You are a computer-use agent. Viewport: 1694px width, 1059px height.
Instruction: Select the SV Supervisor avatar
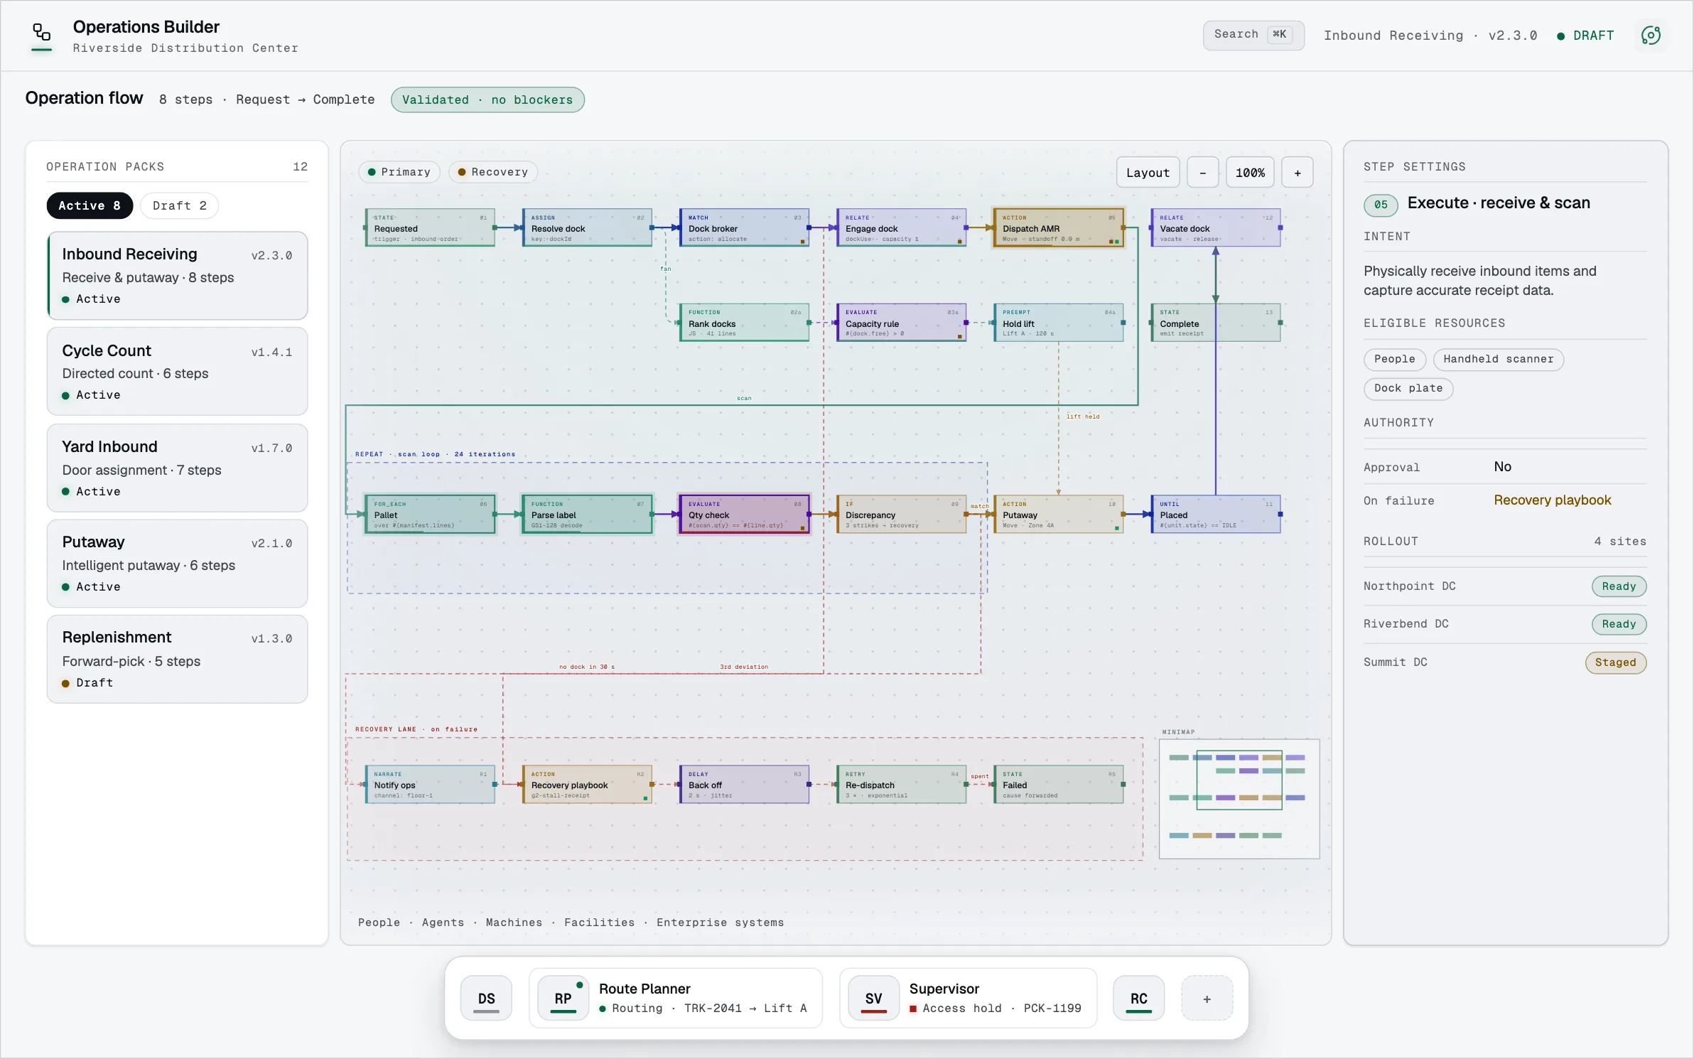click(x=873, y=999)
